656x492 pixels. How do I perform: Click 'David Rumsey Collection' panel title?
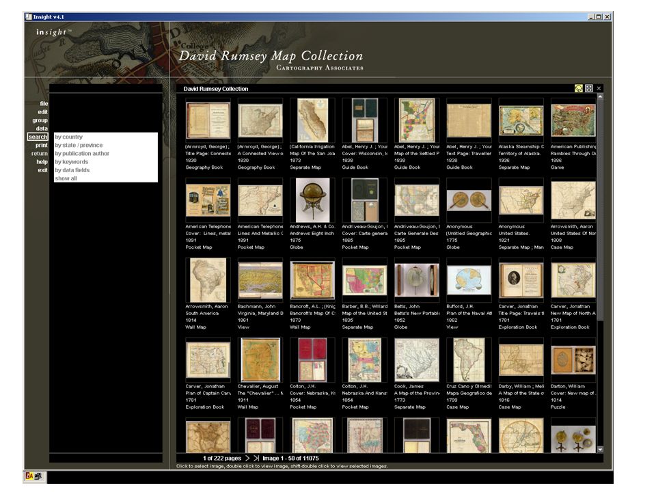click(216, 89)
